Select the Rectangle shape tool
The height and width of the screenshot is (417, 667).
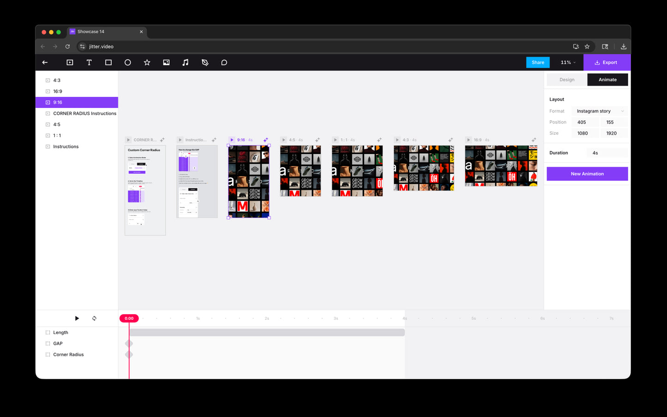point(108,62)
